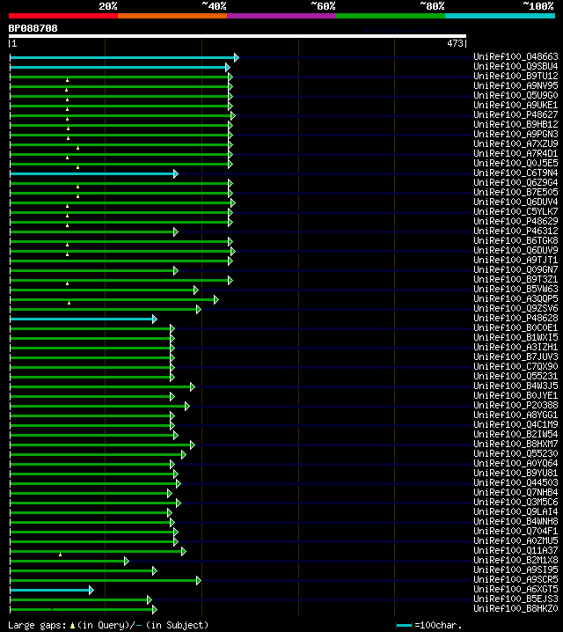
Task: Click the arrowhead ending the UniRef100_B2M1X8 alignment
Action: [x=127, y=561]
